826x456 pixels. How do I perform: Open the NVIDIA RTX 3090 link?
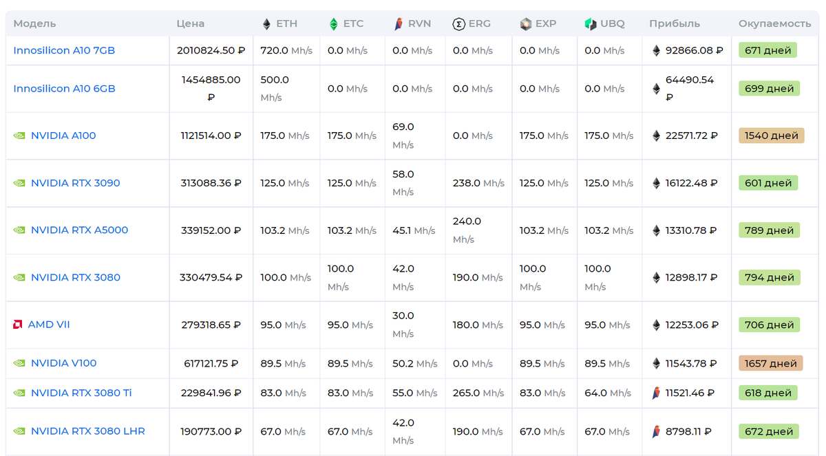click(x=76, y=183)
